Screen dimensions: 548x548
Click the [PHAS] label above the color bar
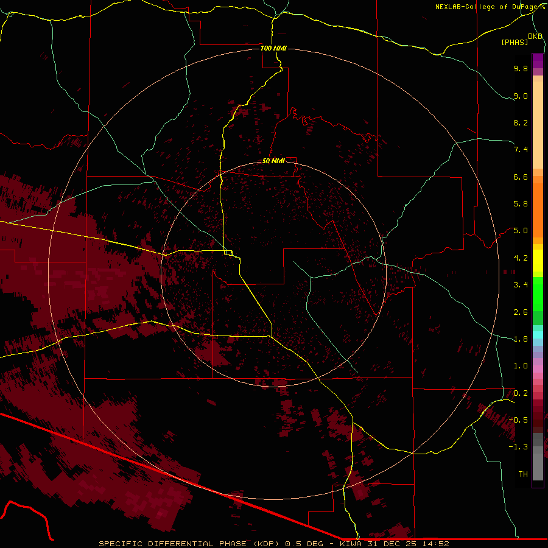click(x=515, y=43)
